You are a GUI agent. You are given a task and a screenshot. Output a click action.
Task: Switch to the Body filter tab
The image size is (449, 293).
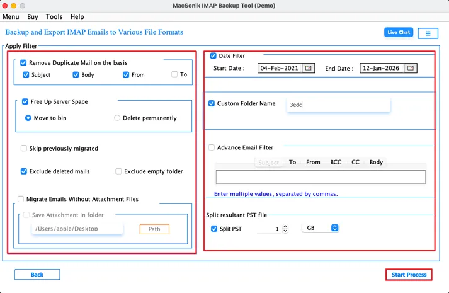[376, 163]
